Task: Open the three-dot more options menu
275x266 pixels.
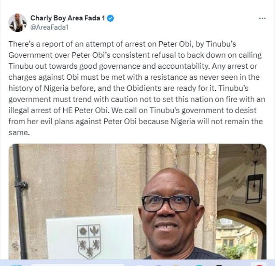Action: 262,18
